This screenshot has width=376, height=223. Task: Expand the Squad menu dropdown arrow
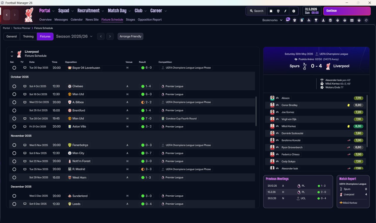[x=72, y=11]
